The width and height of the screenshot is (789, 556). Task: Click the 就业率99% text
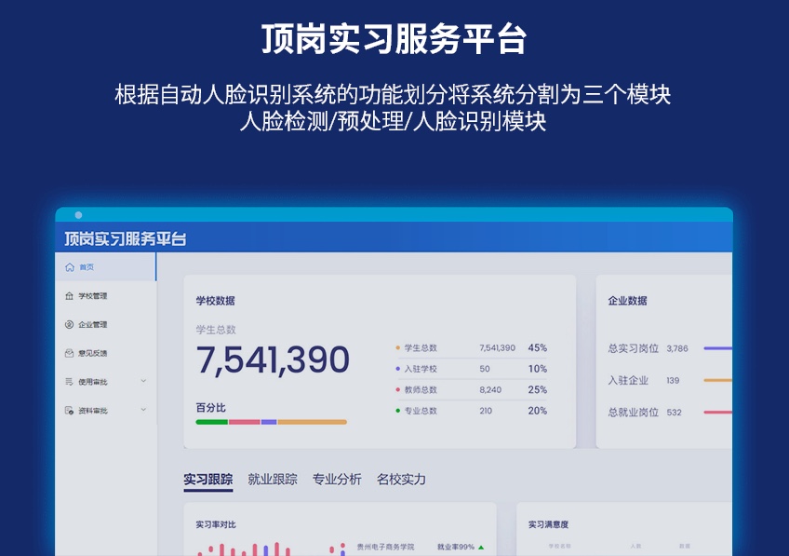pyautogui.click(x=456, y=547)
